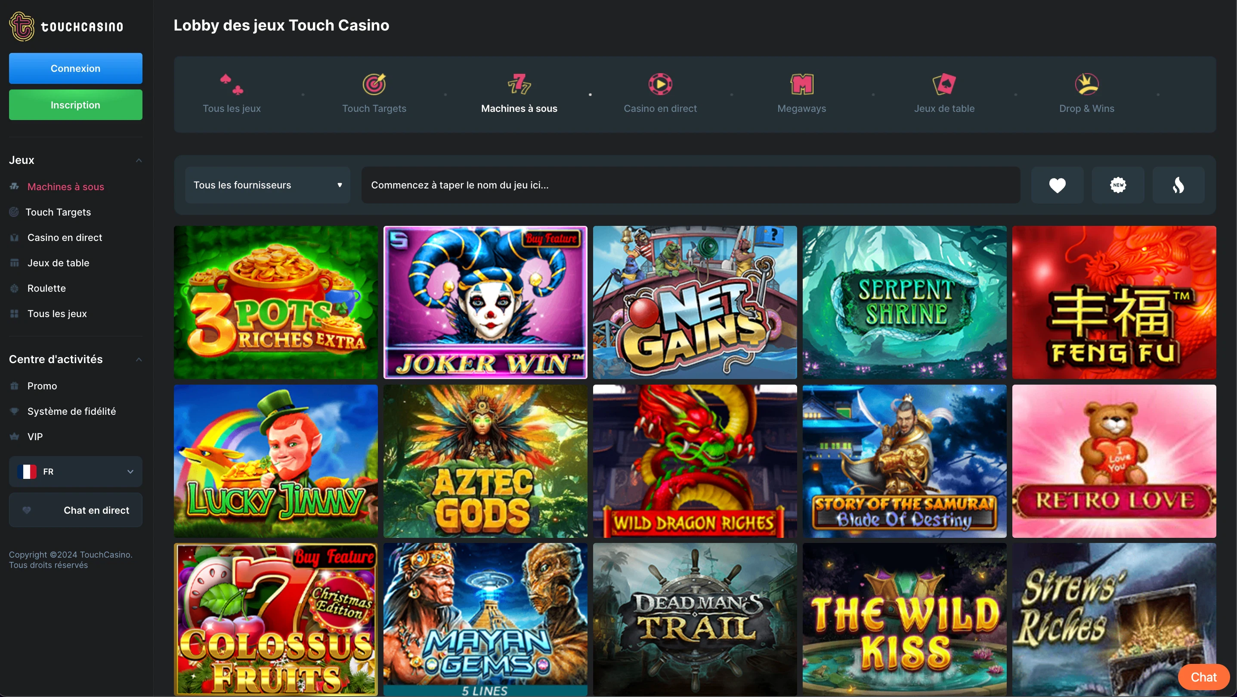Click the sidebar Jeux de table icon
Image resolution: width=1237 pixels, height=697 pixels.
tap(14, 262)
